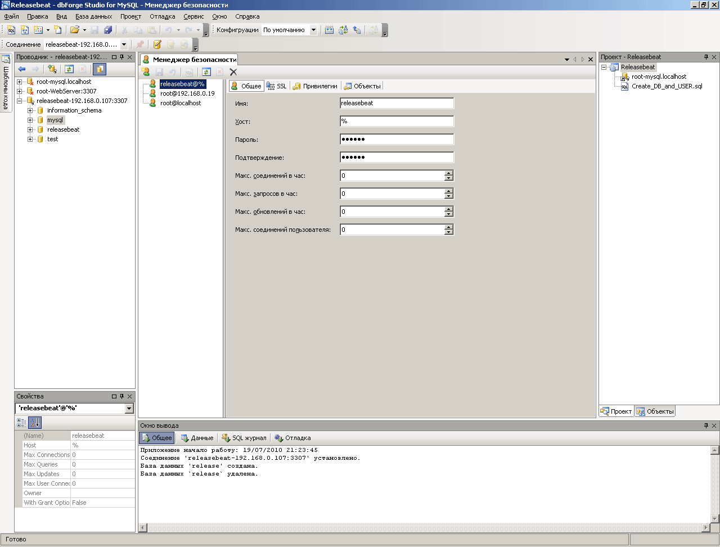Open Данные output tab
The height and width of the screenshot is (547, 720).
click(x=197, y=438)
